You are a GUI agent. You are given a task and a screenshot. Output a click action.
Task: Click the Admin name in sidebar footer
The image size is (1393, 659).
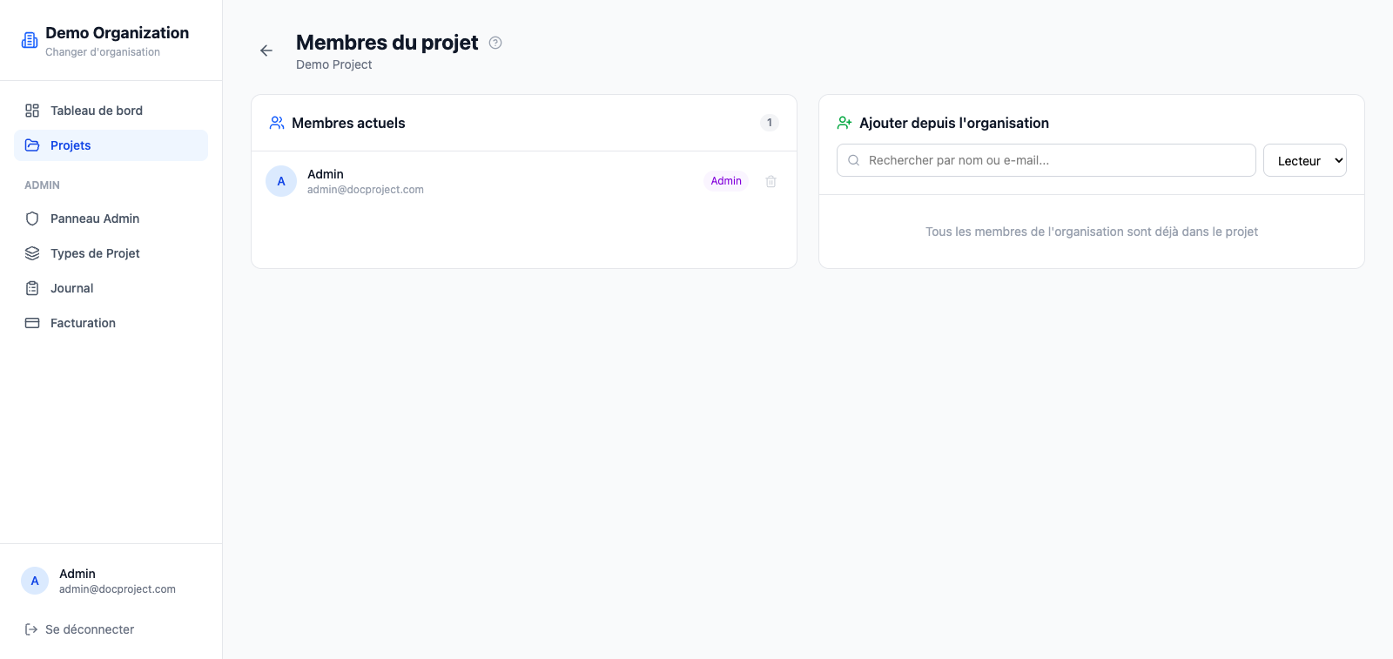[77, 574]
